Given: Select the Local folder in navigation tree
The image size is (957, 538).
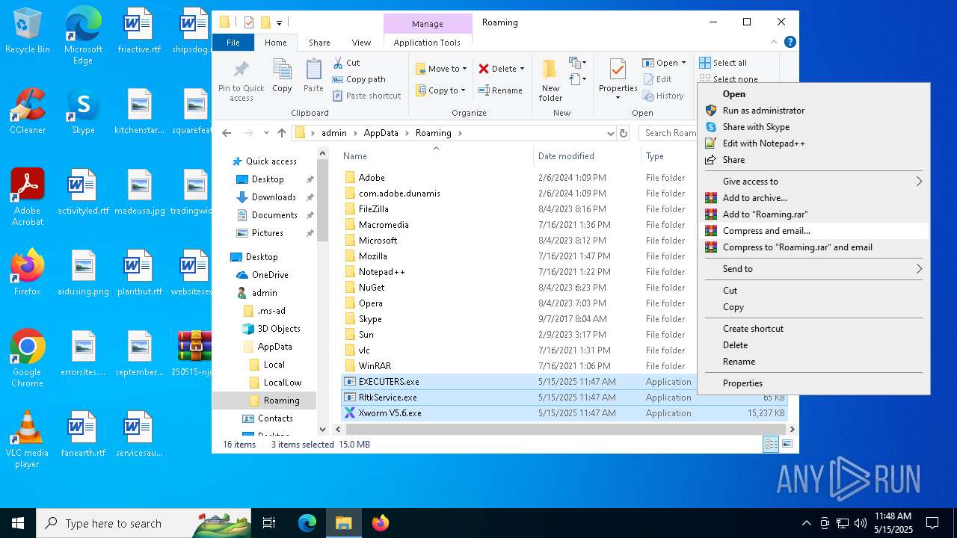Looking at the screenshot, I should (x=274, y=365).
